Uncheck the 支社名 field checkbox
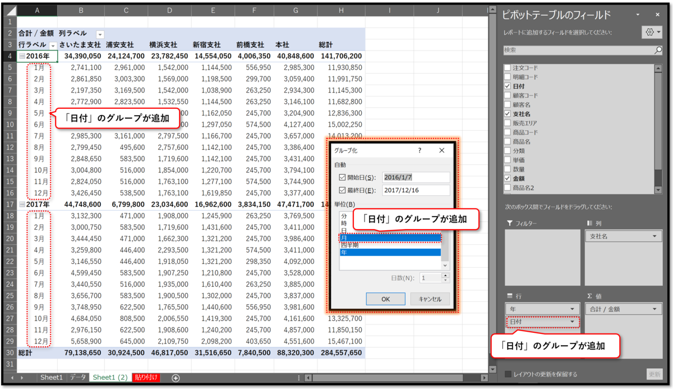673x389 pixels. point(508,114)
